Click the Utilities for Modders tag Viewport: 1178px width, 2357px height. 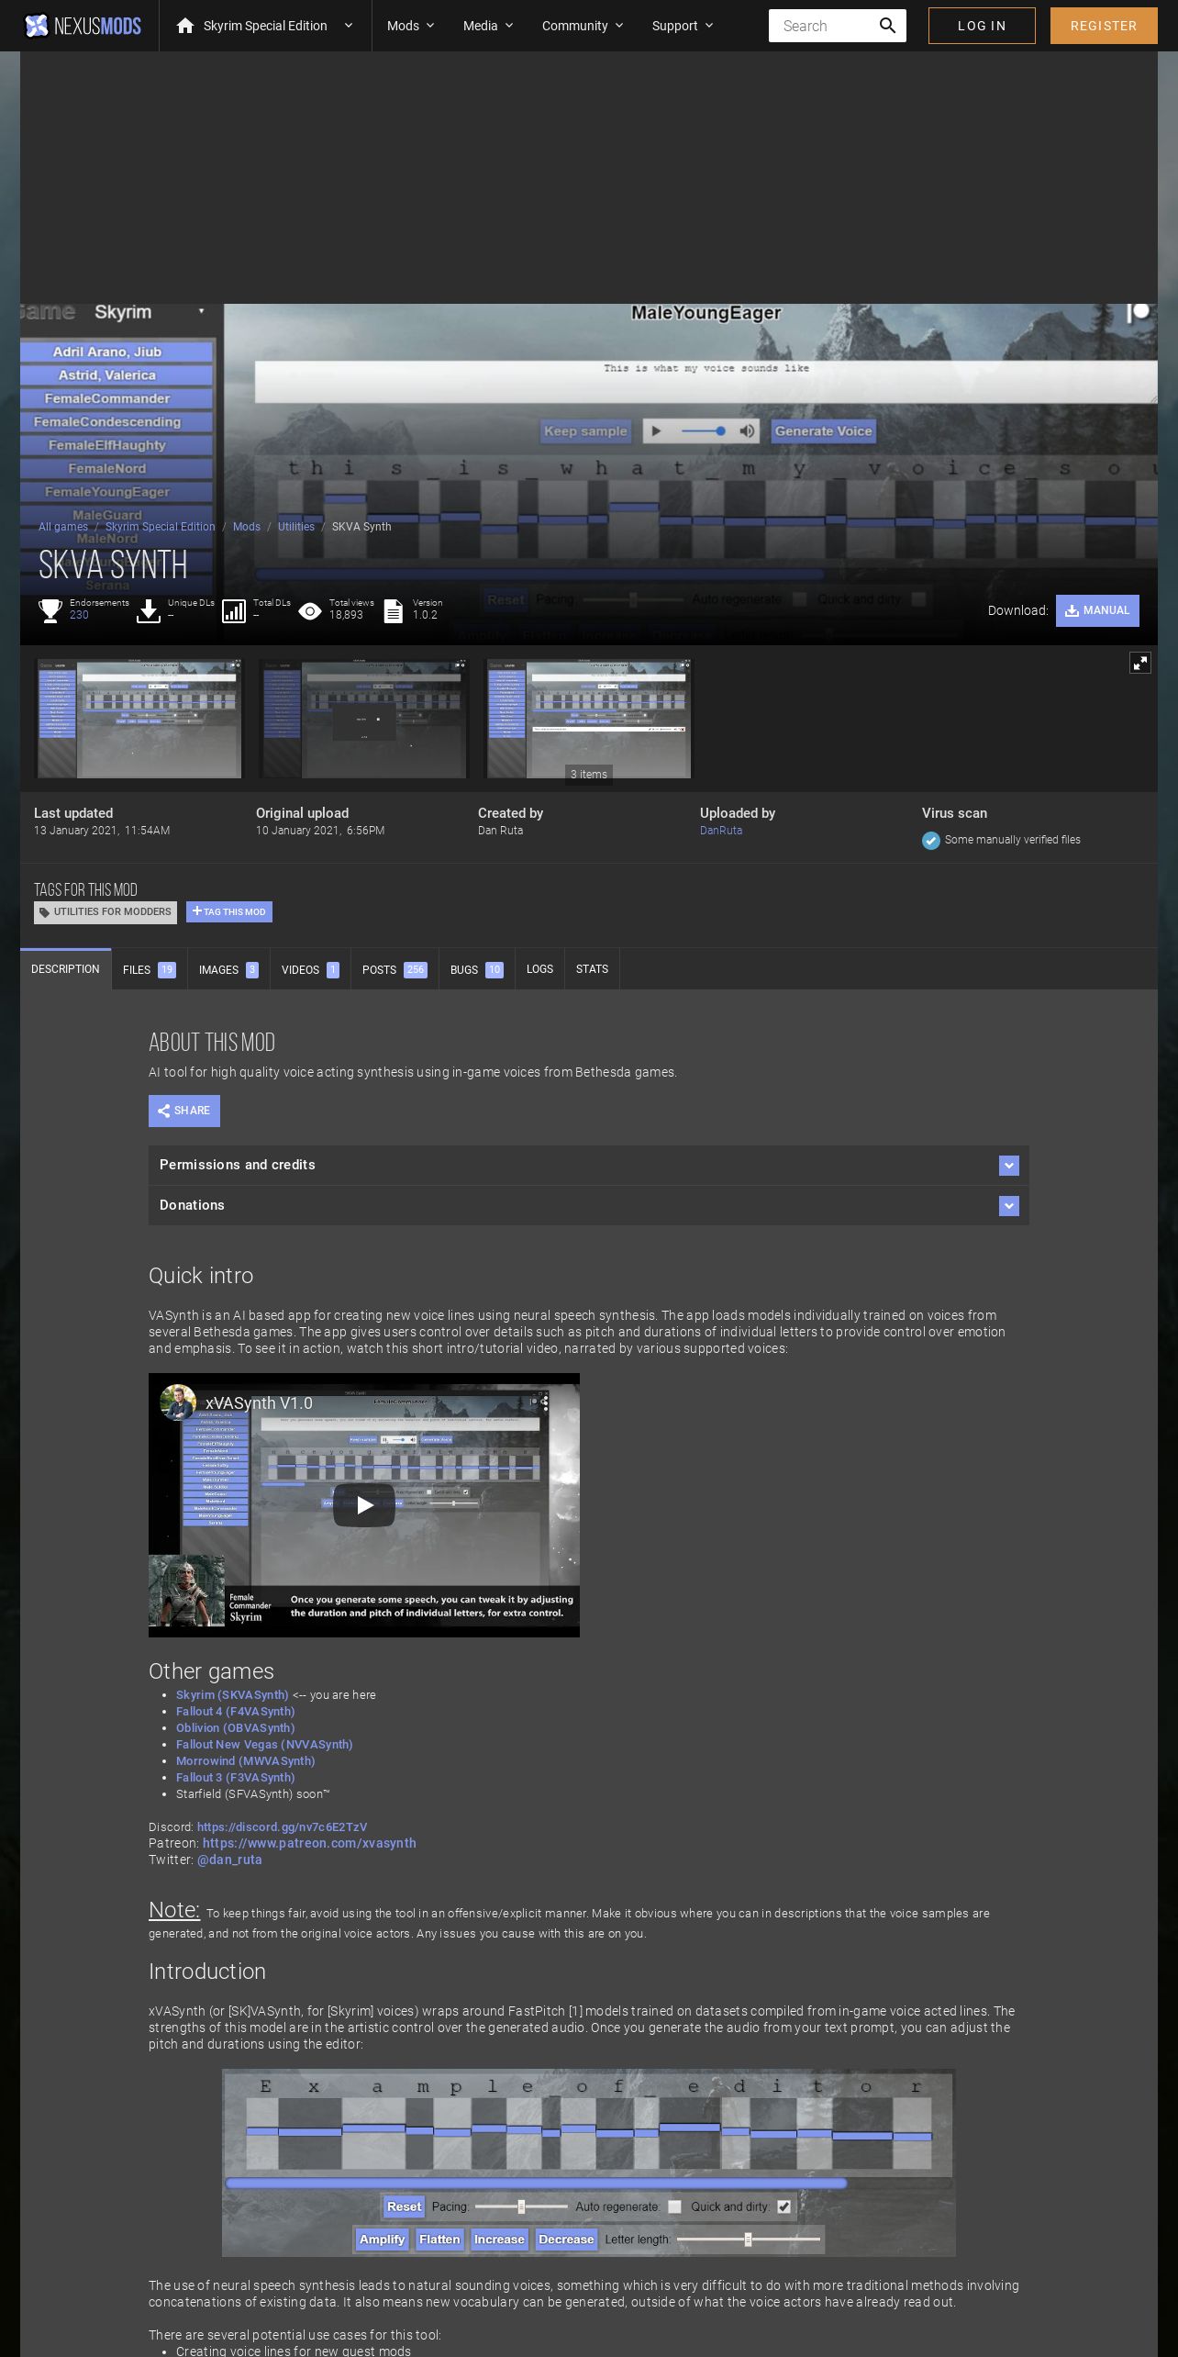tap(106, 912)
